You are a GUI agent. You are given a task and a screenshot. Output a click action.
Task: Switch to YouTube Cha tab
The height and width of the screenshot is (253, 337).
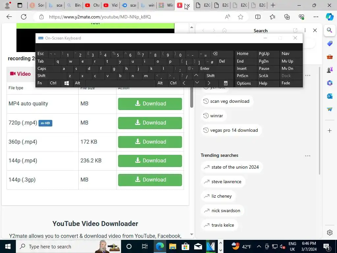[92, 5]
